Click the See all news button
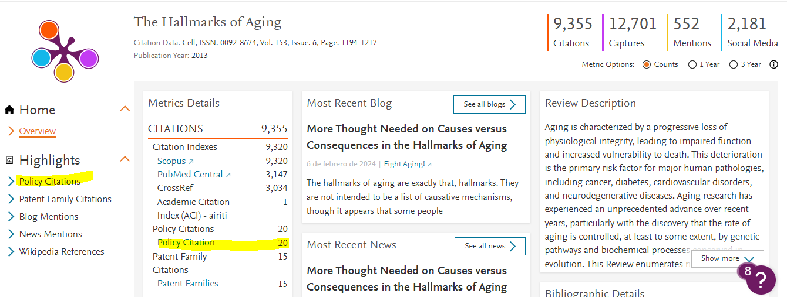The image size is (787, 297). (490, 246)
